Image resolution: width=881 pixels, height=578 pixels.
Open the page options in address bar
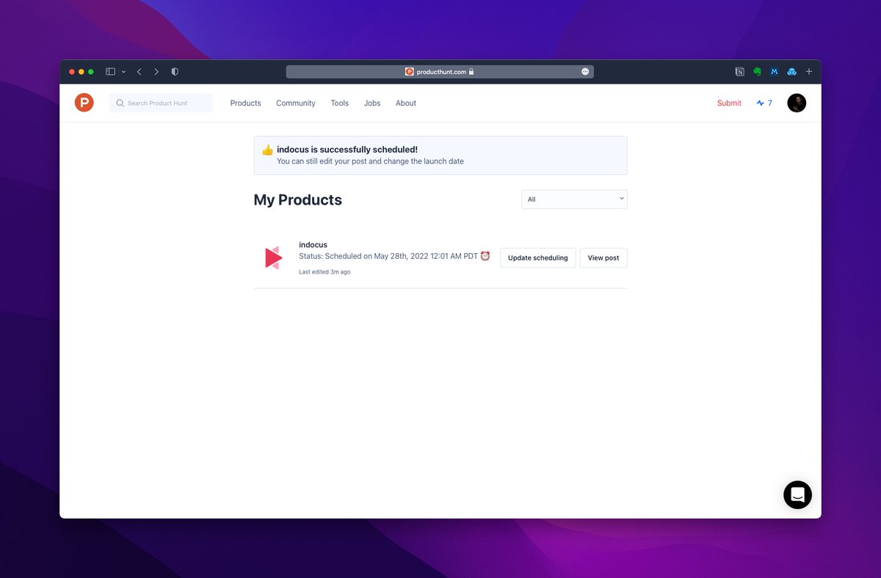(585, 72)
